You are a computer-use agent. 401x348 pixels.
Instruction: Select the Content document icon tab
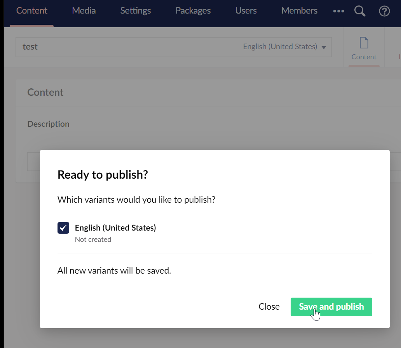point(364,47)
